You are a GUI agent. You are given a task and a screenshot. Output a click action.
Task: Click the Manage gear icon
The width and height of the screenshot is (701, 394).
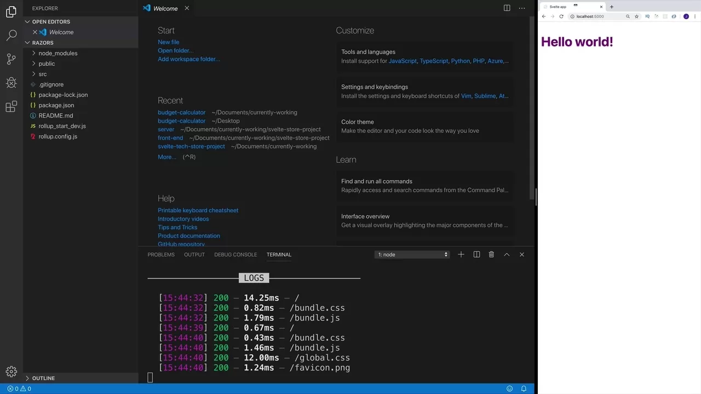pyautogui.click(x=11, y=372)
